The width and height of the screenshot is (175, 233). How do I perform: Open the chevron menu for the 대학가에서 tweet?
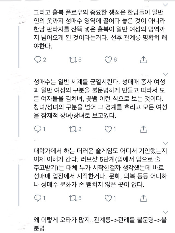point(165,143)
